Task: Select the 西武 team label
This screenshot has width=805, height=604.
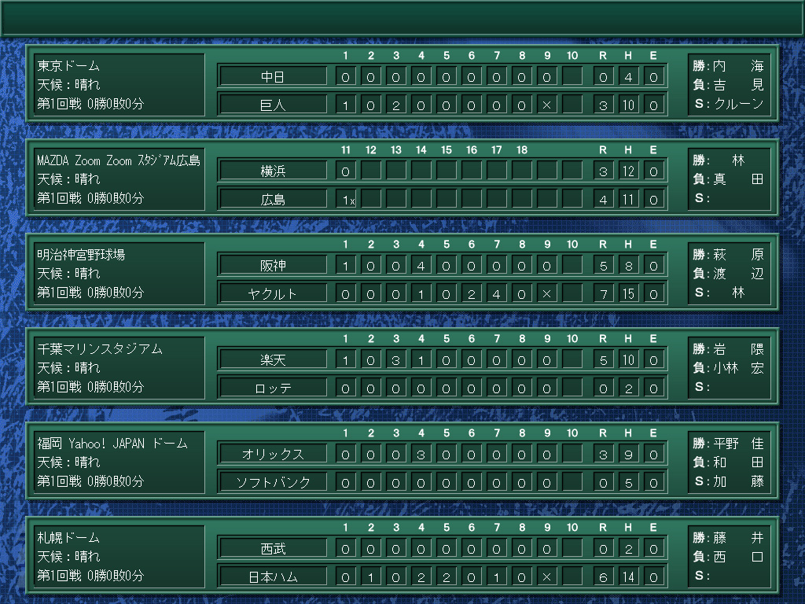Action: [273, 549]
